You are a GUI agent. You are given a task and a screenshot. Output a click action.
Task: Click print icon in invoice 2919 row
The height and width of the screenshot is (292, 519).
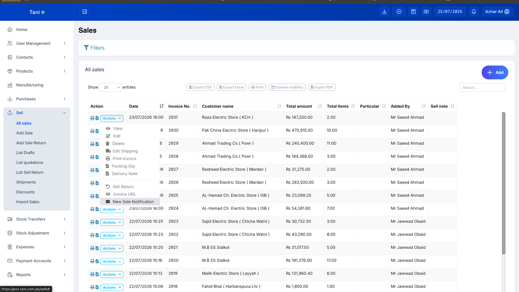(92, 274)
